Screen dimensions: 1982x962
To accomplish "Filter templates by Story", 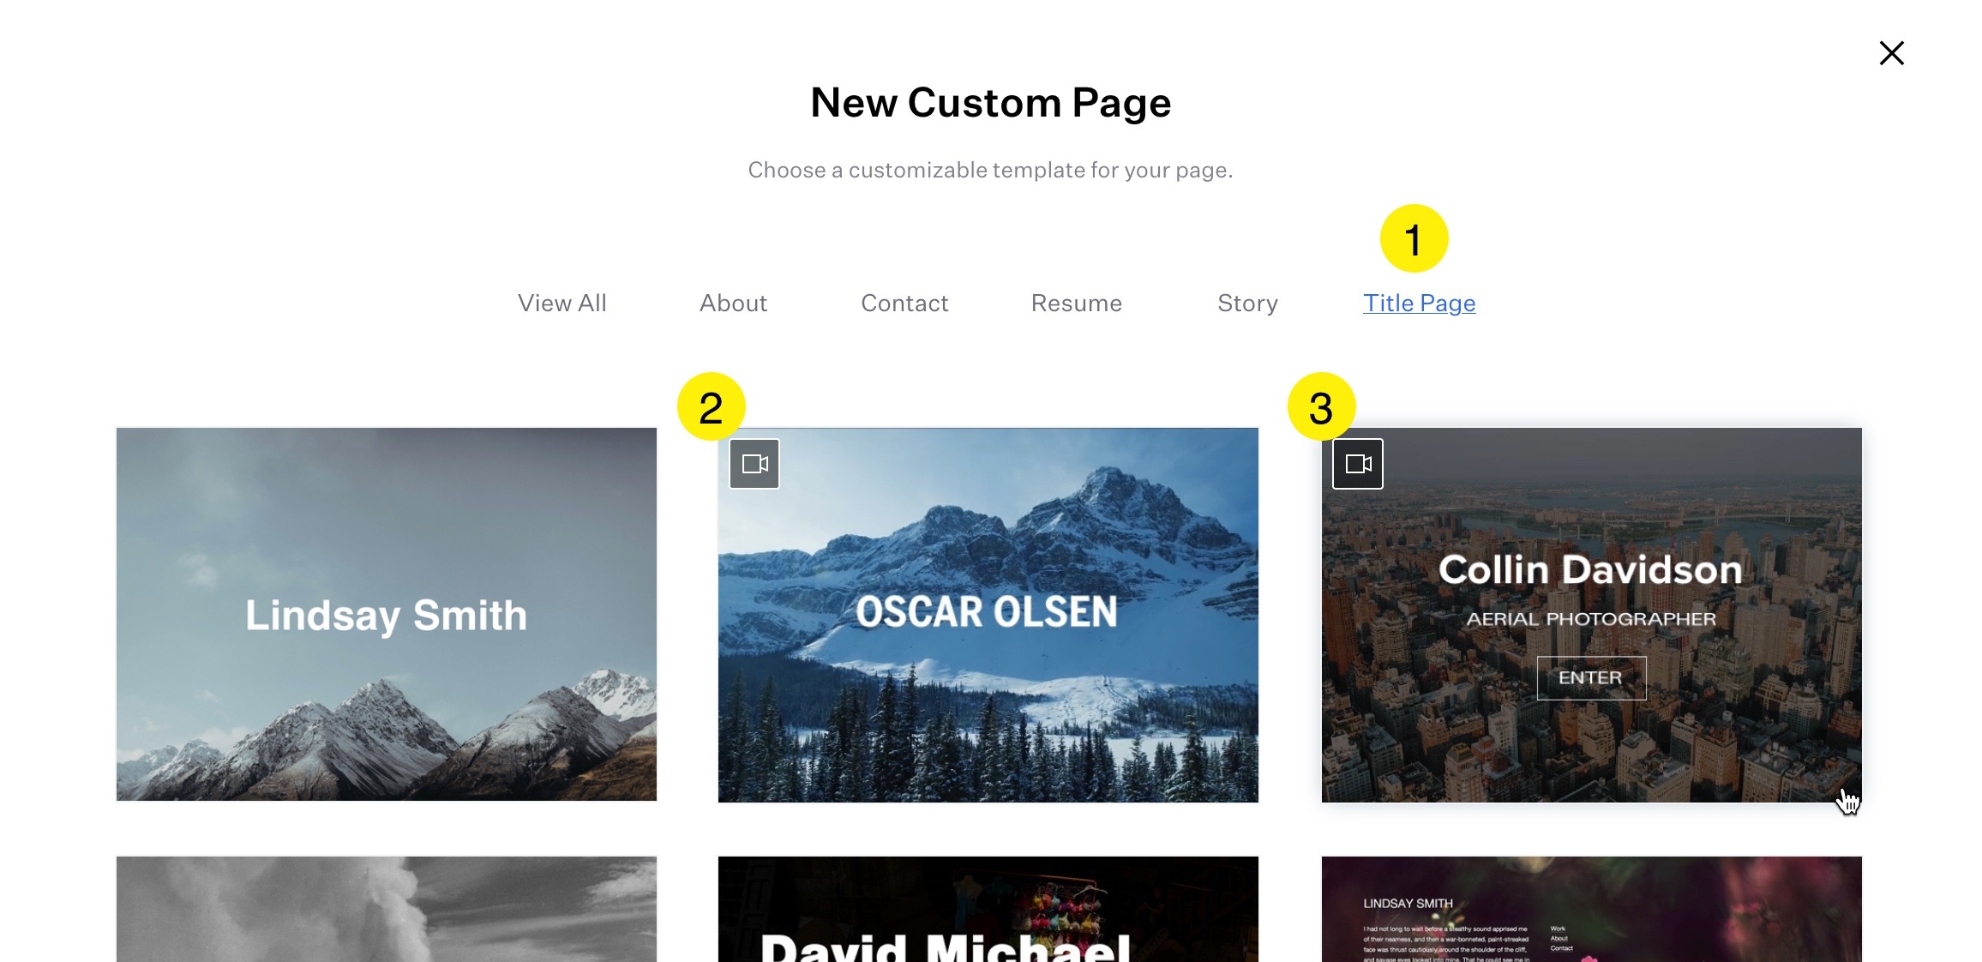I will click(1247, 304).
